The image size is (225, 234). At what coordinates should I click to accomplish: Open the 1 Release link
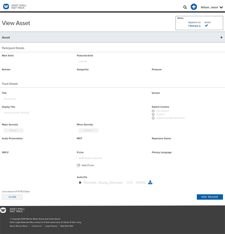pyautogui.click(x=194, y=26)
